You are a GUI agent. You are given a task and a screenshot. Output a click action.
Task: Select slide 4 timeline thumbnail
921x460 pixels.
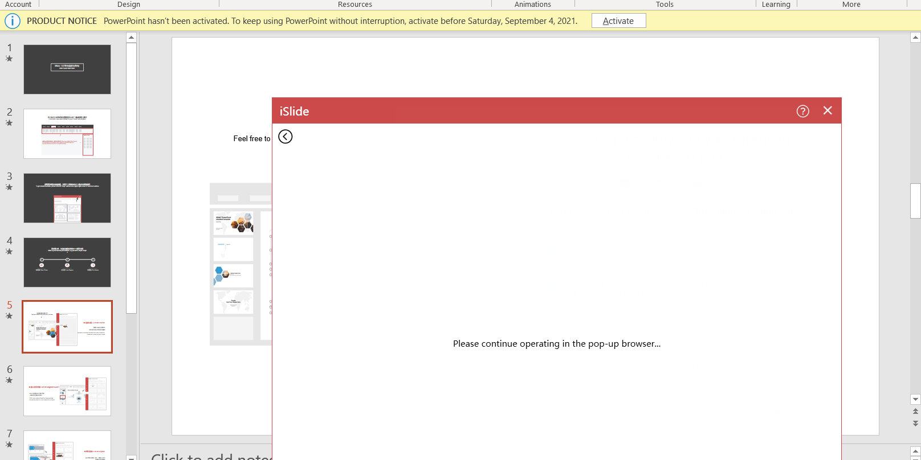pyautogui.click(x=67, y=262)
